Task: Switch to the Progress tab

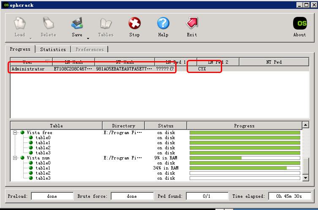Action: (x=20, y=49)
